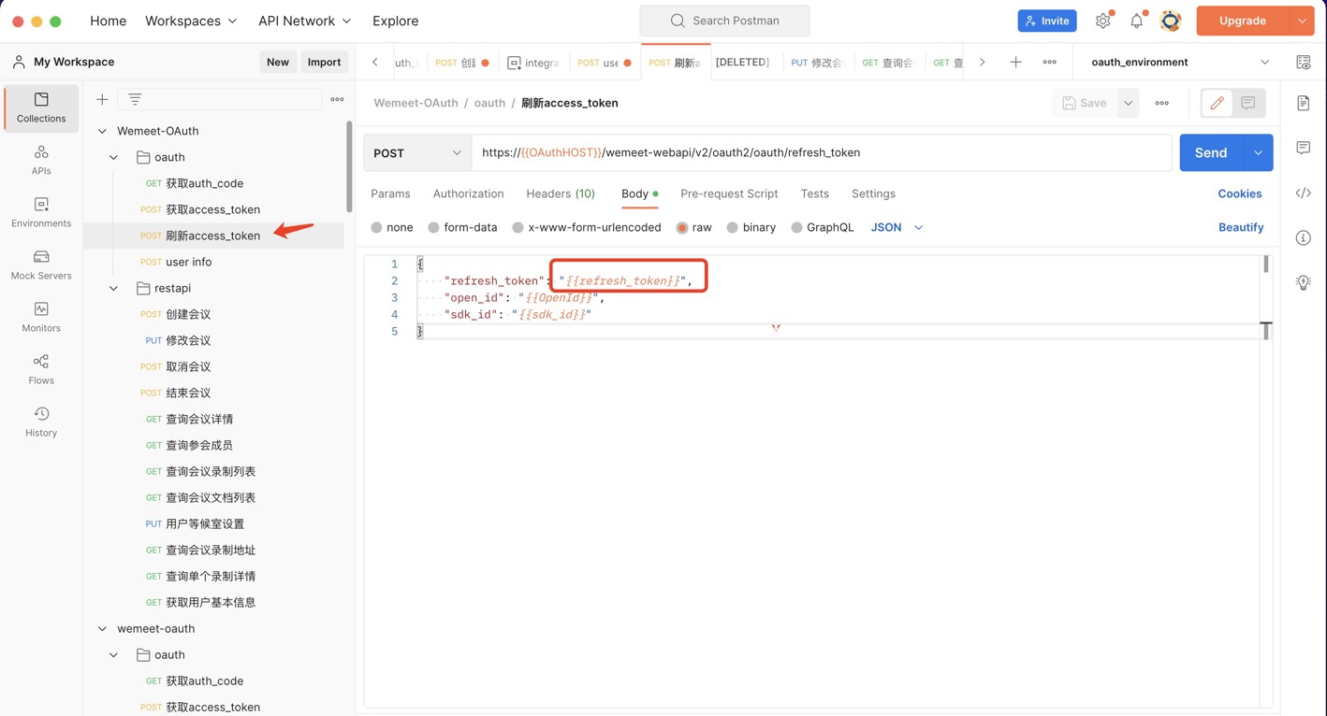The image size is (1327, 716).
Task: Switch to the Authorization tab
Action: coord(468,193)
